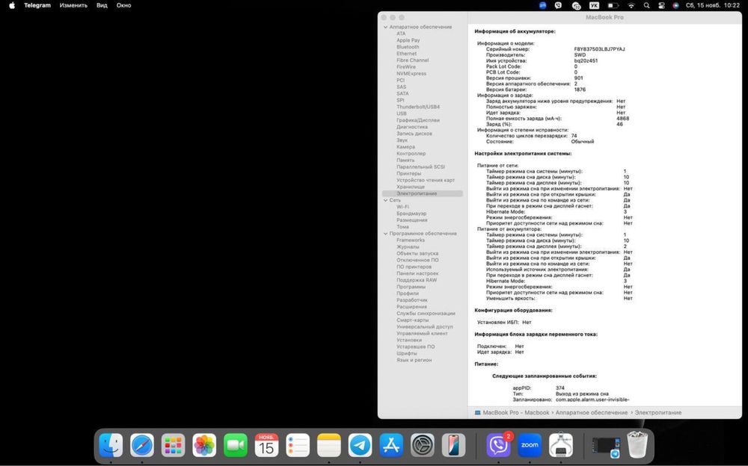The image size is (748, 466).
Task: Open the App Store from the Dock
Action: click(391, 446)
